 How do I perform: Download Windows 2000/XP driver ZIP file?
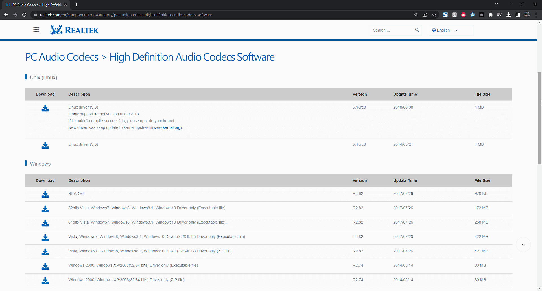pos(45,281)
